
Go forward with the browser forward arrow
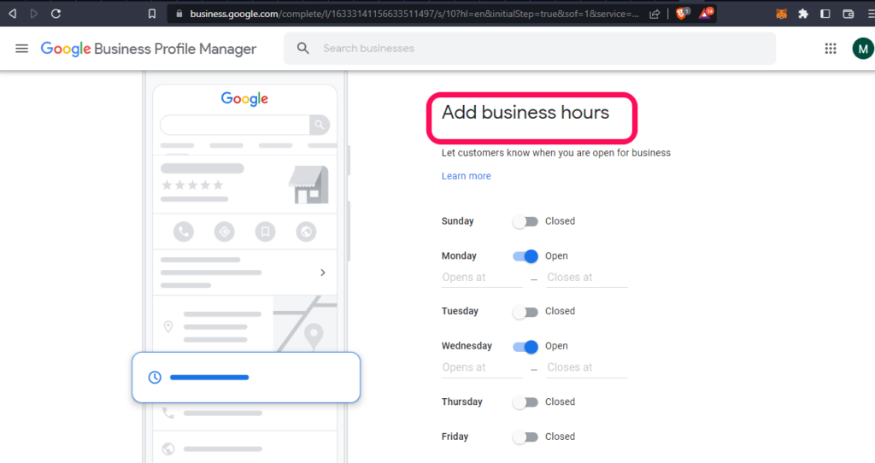[34, 14]
